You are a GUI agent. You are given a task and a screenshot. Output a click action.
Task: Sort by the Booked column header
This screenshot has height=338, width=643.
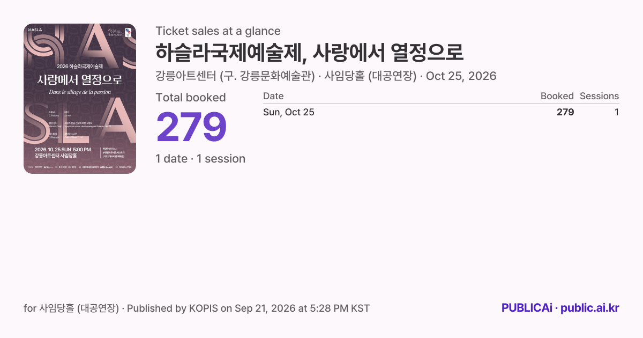pos(557,96)
